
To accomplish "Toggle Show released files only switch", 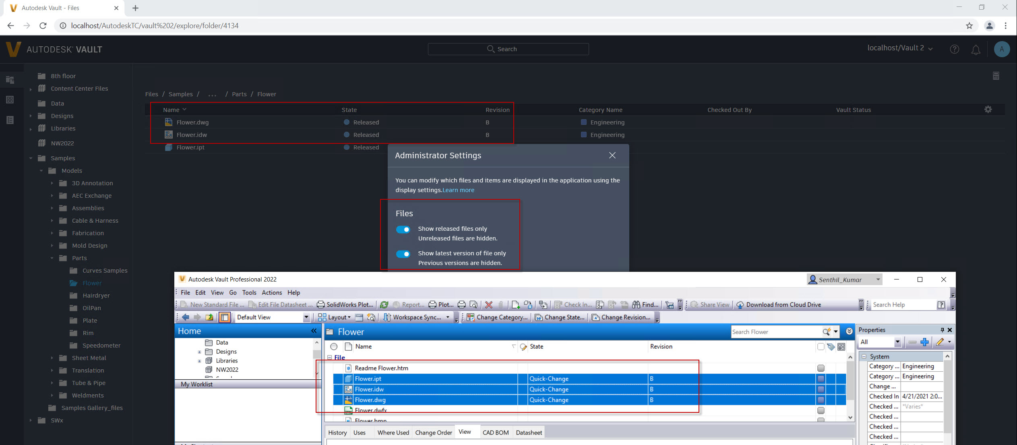I will [403, 229].
